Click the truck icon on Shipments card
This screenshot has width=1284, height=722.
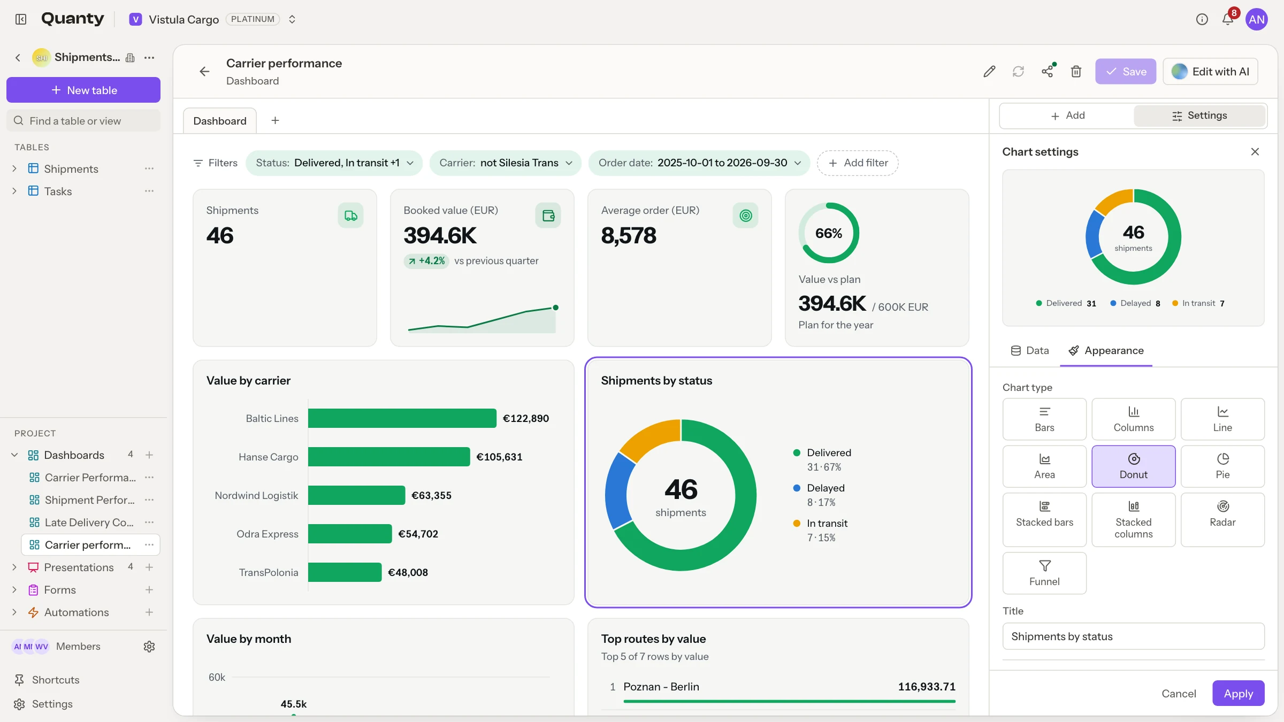tap(350, 216)
